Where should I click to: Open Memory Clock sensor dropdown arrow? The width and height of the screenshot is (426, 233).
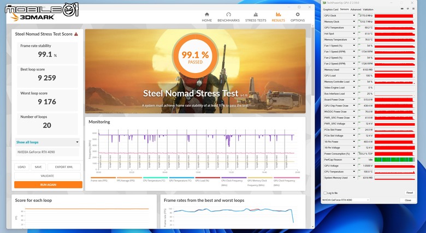(x=354, y=22)
